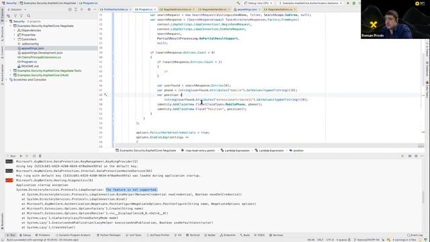Collapse Examples.Security.AspNetCore.Negotiate project node

[x=11, y=26]
